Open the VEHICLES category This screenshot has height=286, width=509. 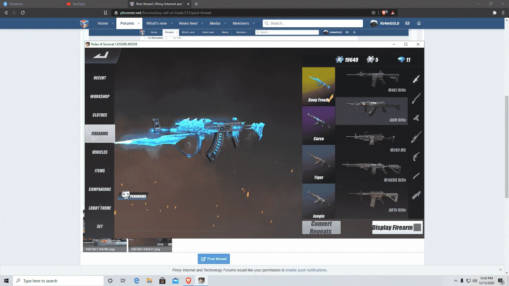click(x=100, y=152)
